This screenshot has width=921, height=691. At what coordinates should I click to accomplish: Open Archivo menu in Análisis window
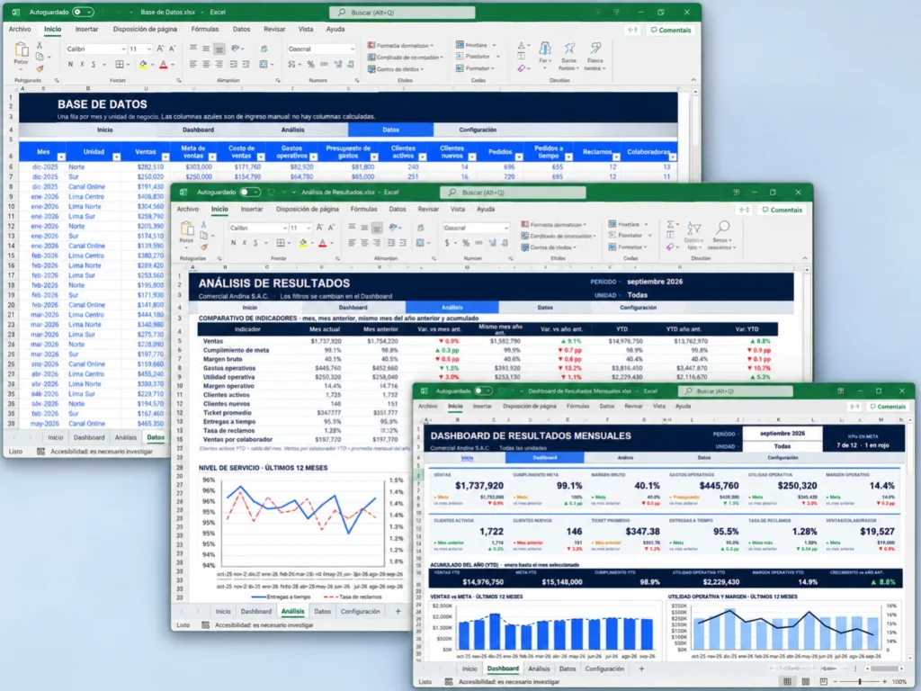coord(187,209)
